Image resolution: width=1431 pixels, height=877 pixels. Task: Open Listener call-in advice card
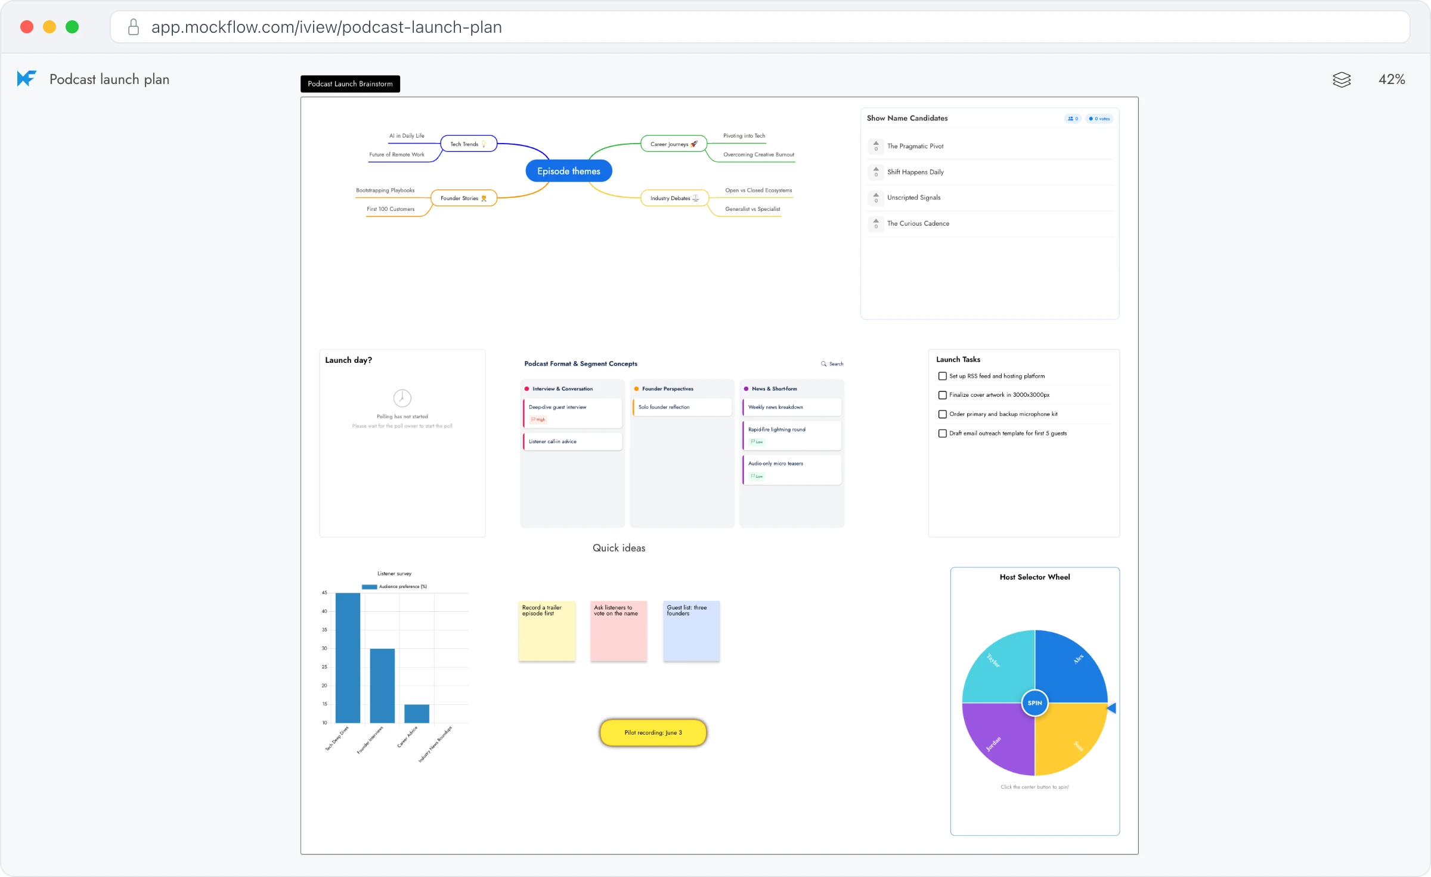coord(572,441)
